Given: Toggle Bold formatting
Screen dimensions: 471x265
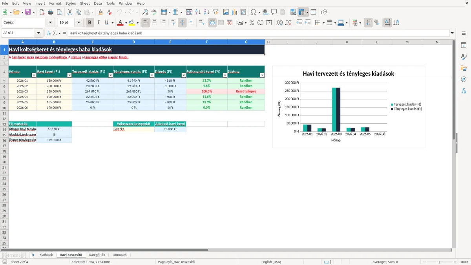Looking at the screenshot, I should [90, 23].
